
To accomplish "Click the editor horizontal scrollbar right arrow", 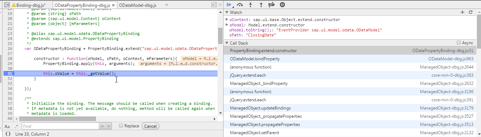I will click(x=215, y=119).
